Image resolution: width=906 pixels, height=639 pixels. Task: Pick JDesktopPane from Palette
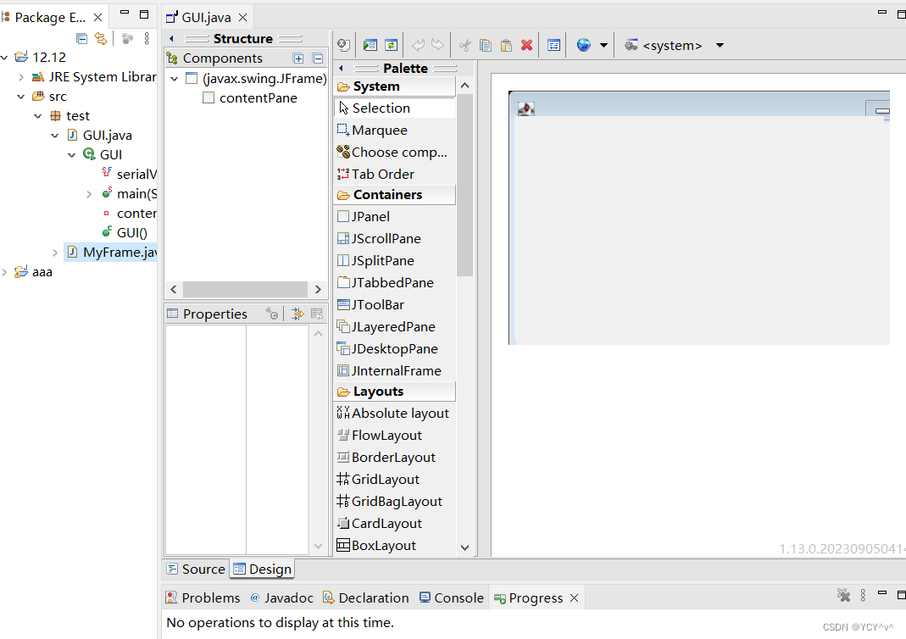point(395,348)
